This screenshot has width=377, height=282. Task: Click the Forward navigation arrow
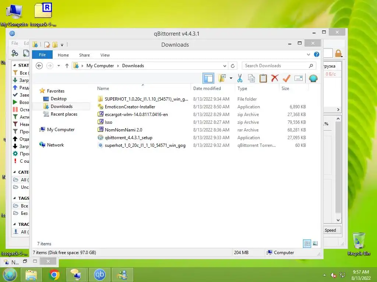point(50,66)
